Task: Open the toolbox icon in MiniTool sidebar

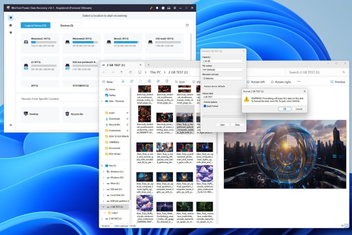Action: (x=11, y=25)
